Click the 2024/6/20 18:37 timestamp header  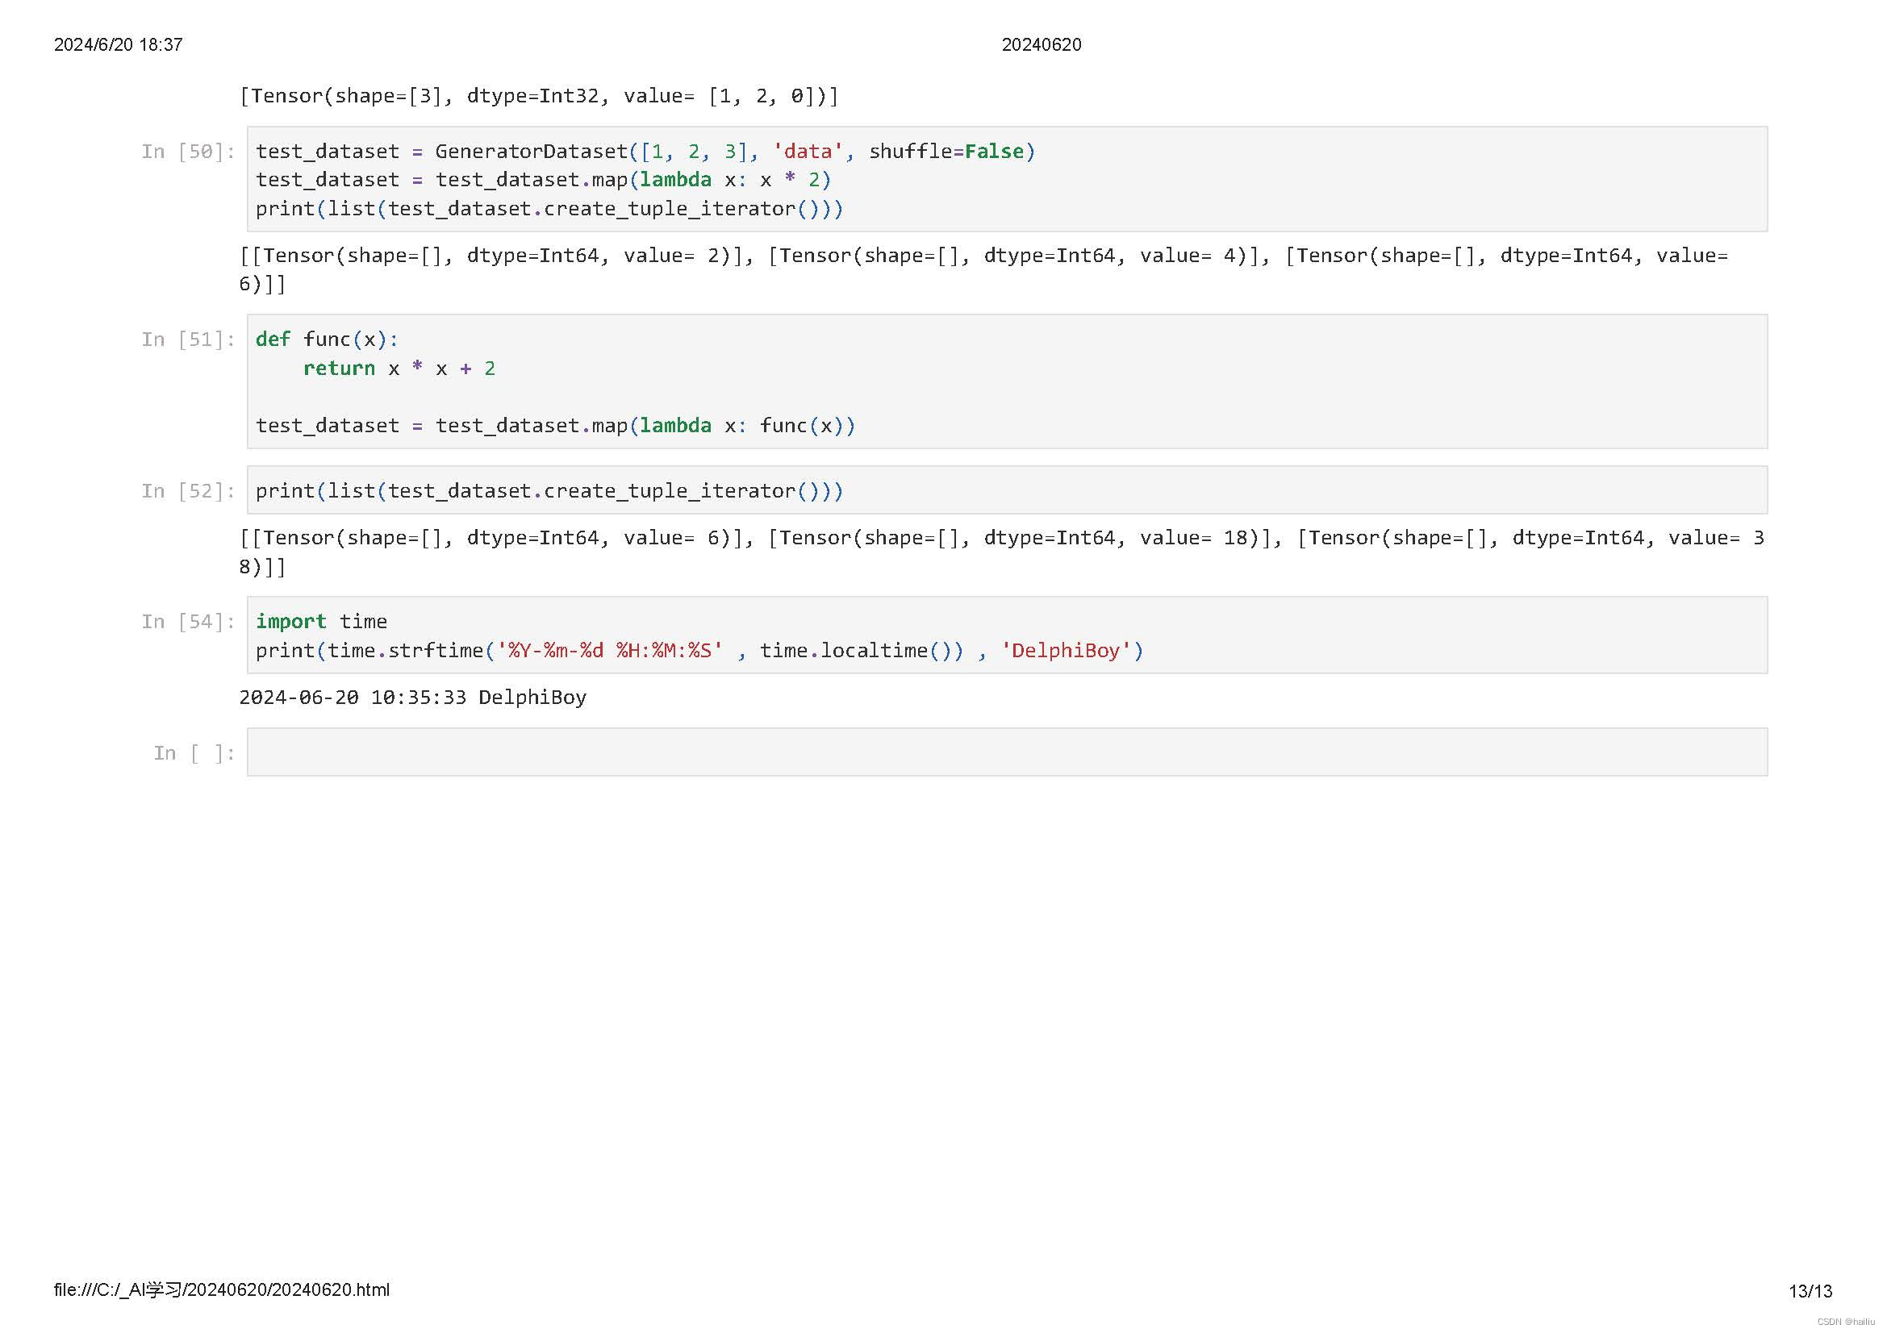click(x=119, y=45)
